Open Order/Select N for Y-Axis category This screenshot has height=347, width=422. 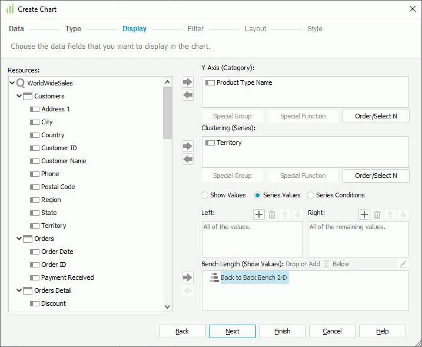(x=376, y=116)
